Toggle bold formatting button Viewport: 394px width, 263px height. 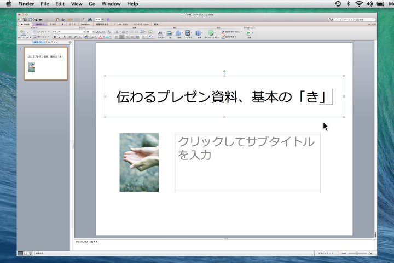54,37
